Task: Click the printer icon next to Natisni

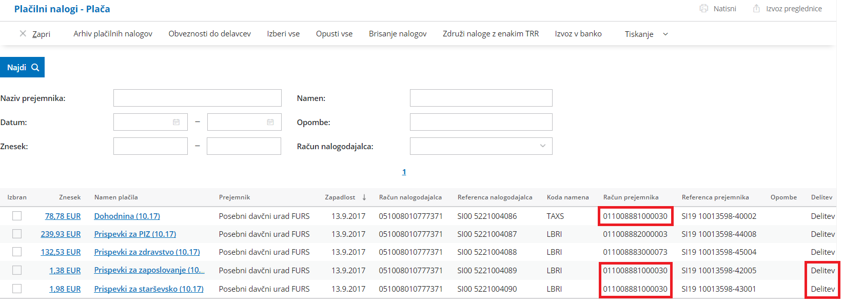Action: (x=703, y=9)
